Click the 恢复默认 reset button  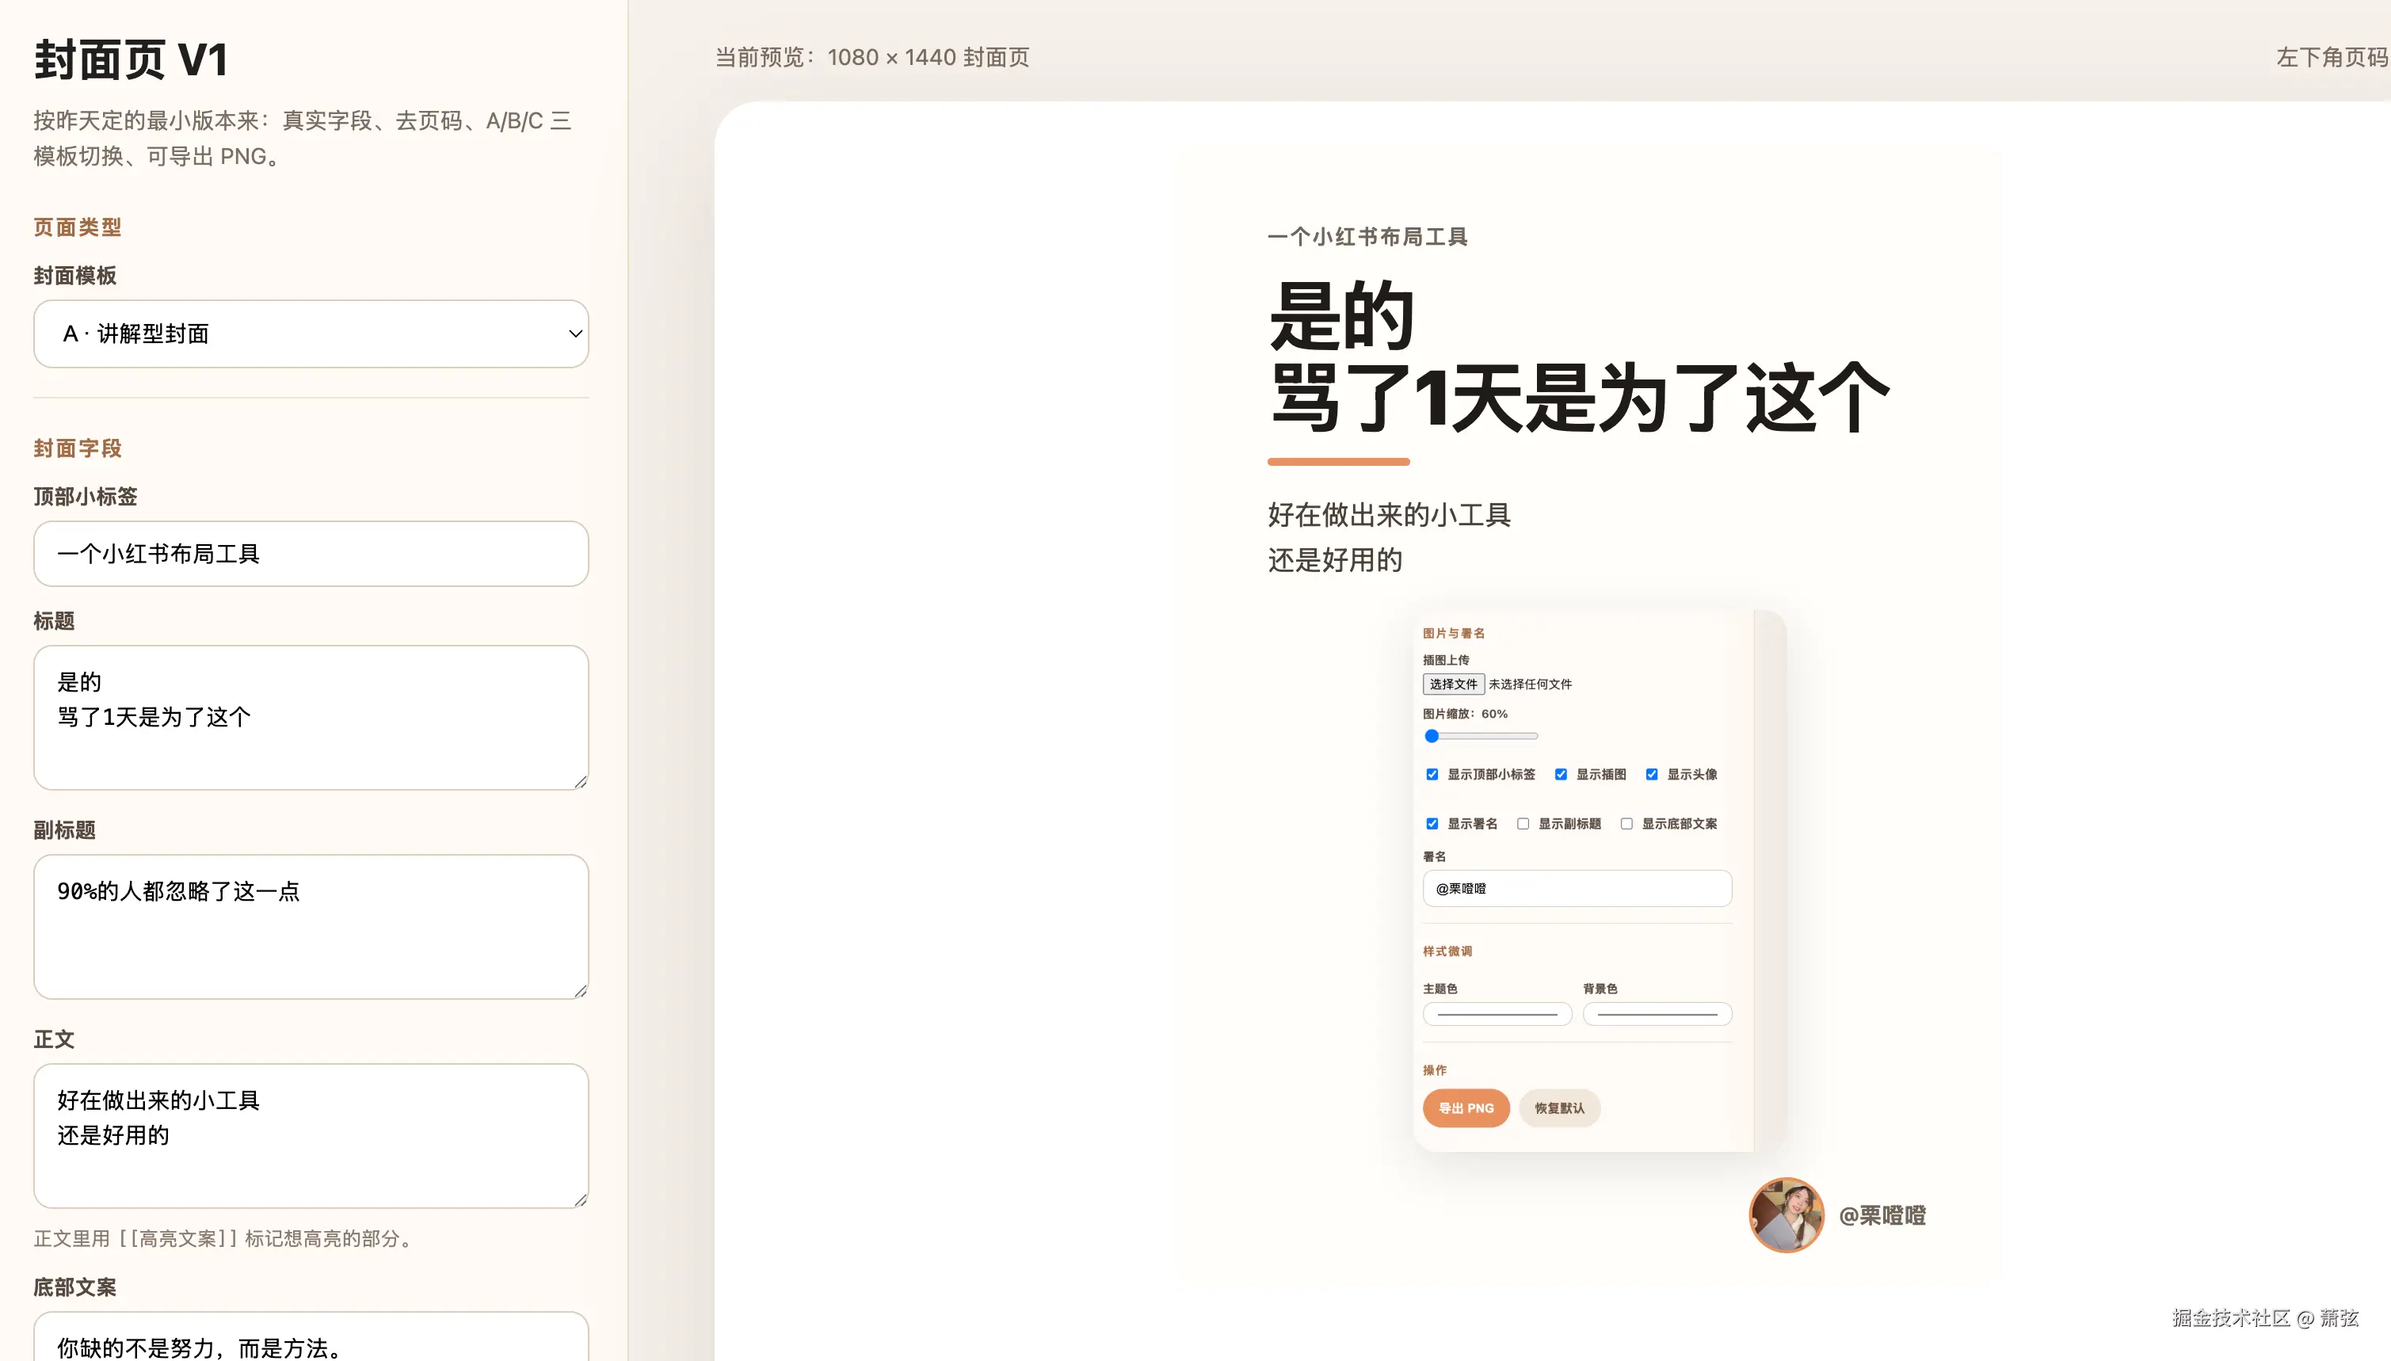pos(1559,1107)
